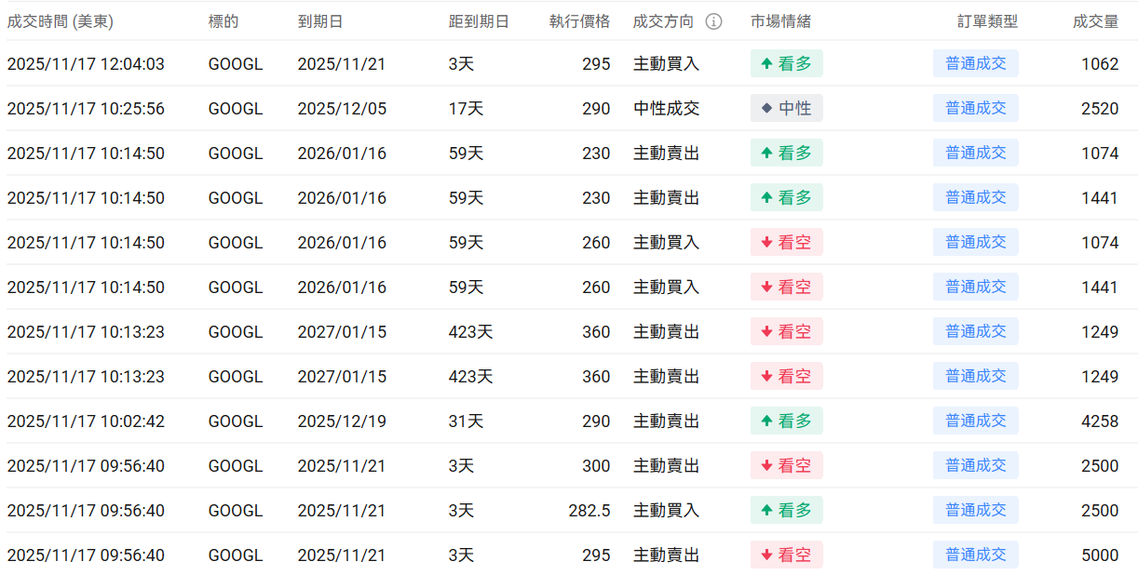This screenshot has width=1138, height=575.
Task: Click the 距到期日 column header
Action: click(x=479, y=21)
